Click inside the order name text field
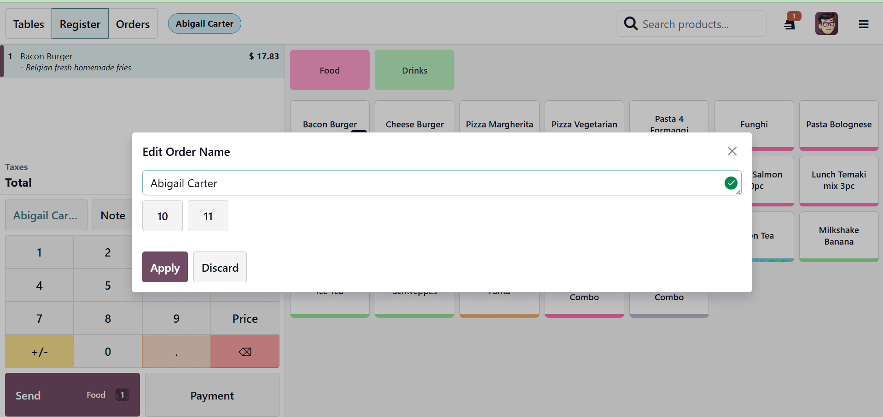 pyautogui.click(x=414, y=183)
